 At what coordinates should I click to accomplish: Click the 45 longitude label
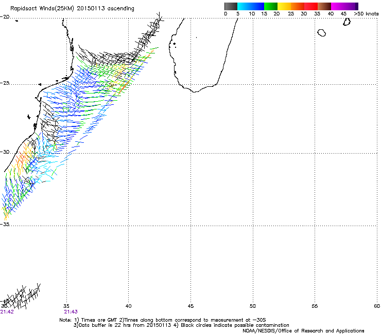tap(190, 306)
